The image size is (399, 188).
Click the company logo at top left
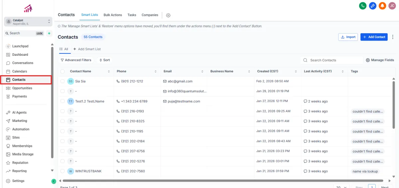(28, 8)
